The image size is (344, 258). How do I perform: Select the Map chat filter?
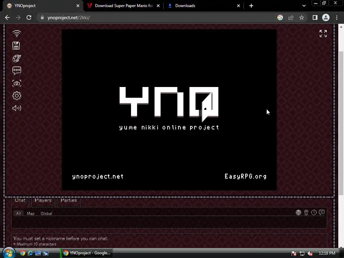[x=31, y=213]
